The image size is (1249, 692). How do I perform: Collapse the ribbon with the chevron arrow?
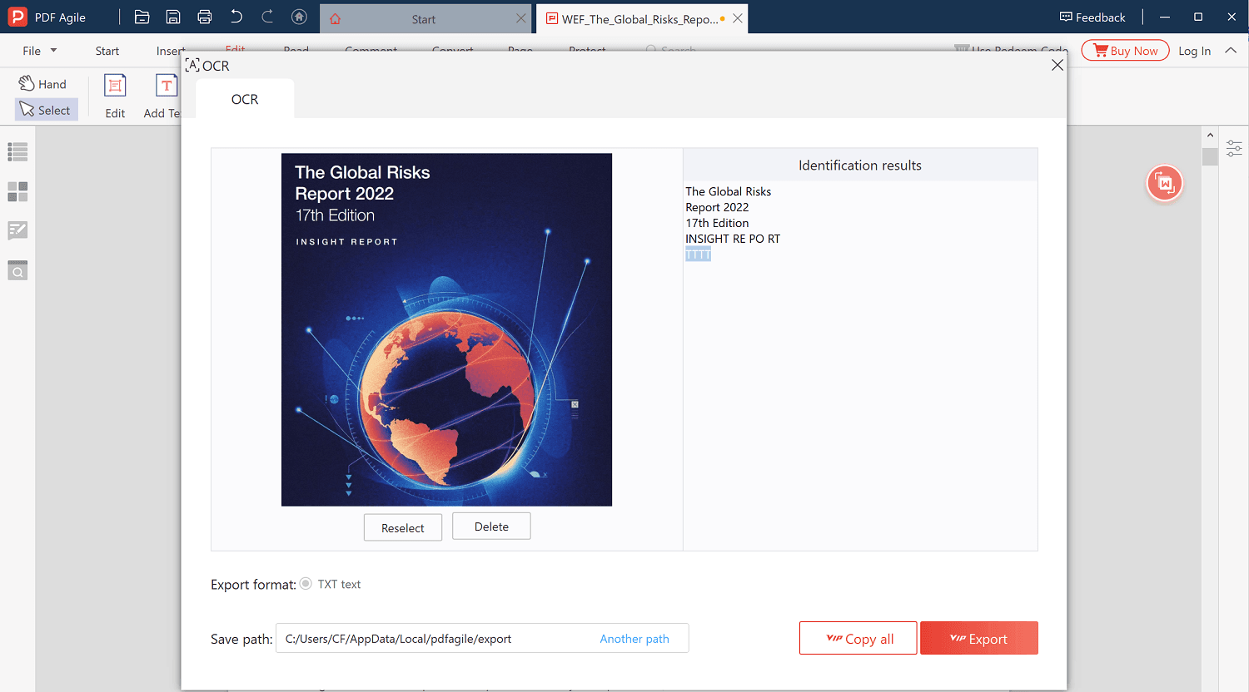1231,51
